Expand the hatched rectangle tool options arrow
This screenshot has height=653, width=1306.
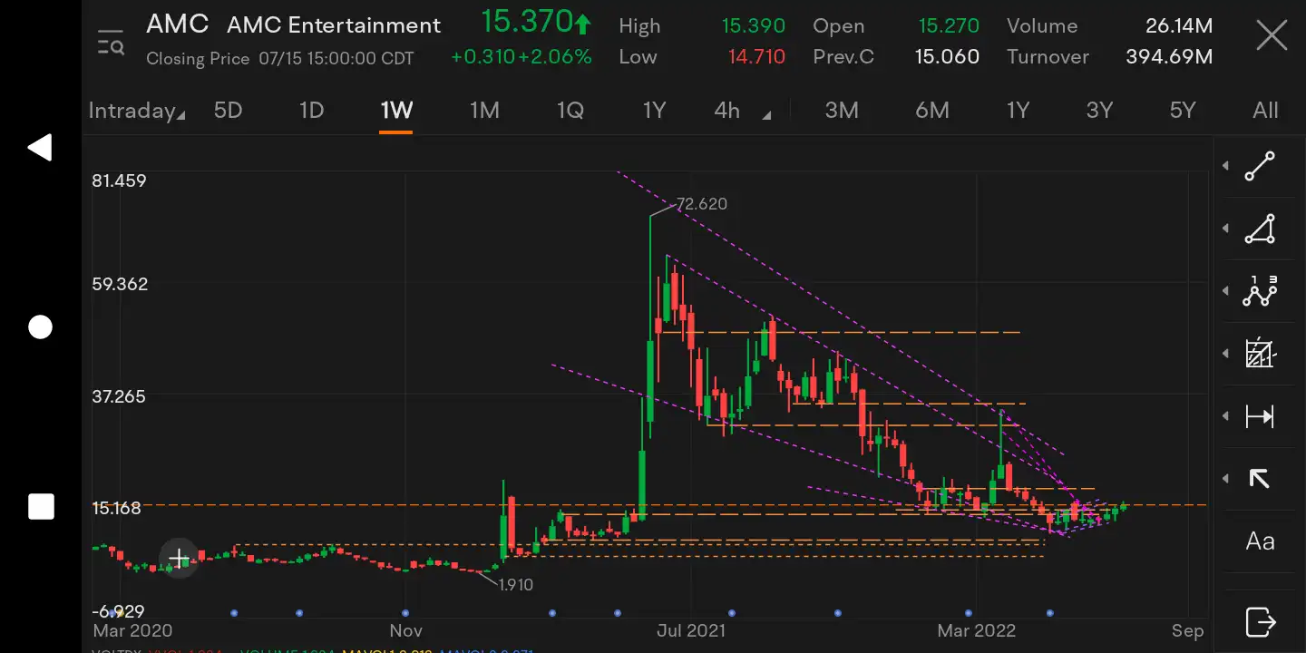pos(1225,354)
